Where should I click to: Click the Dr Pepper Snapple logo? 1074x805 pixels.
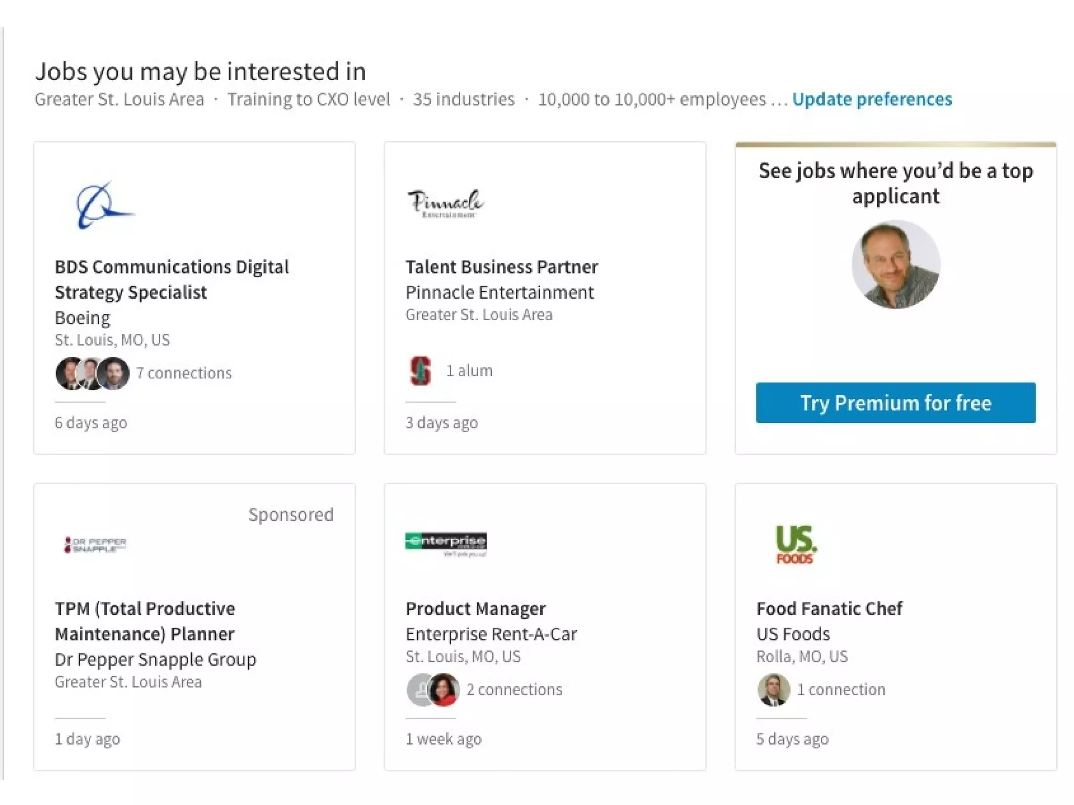click(x=95, y=545)
